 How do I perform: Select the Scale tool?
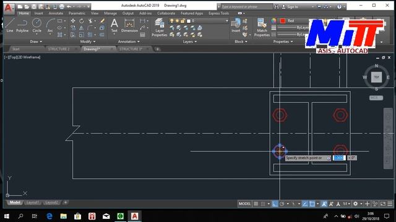pyautogui.click(x=81, y=35)
